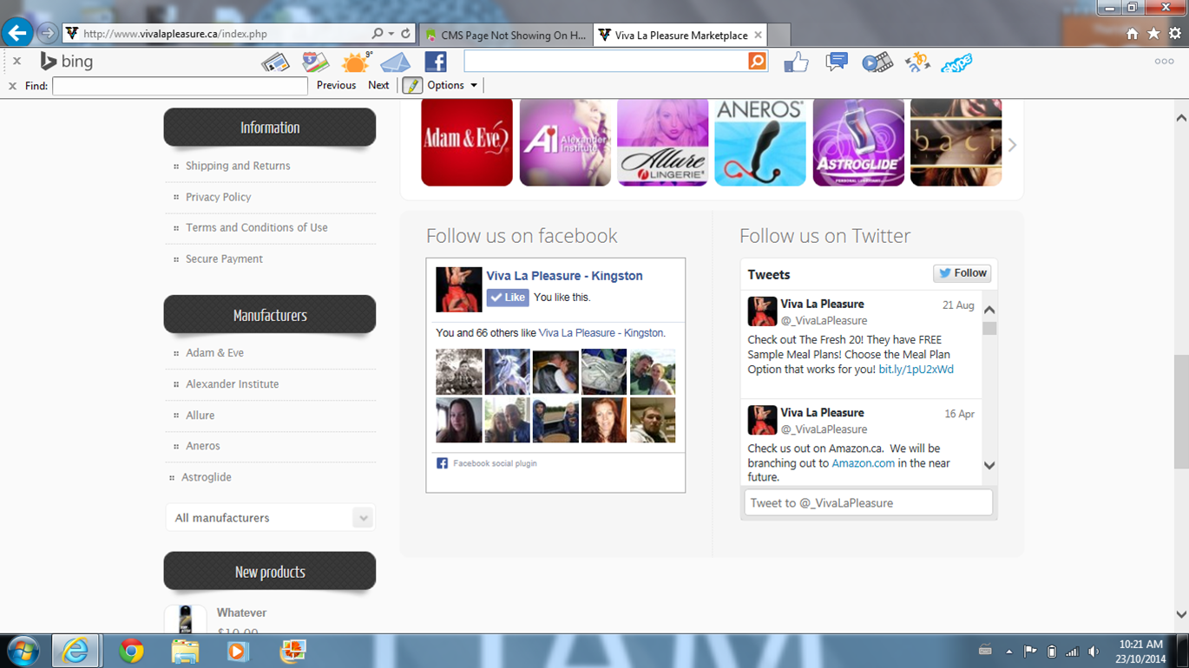Viewport: 1189px width, 668px height.
Task: Open address bar search dropdown arrow
Action: pos(391,34)
